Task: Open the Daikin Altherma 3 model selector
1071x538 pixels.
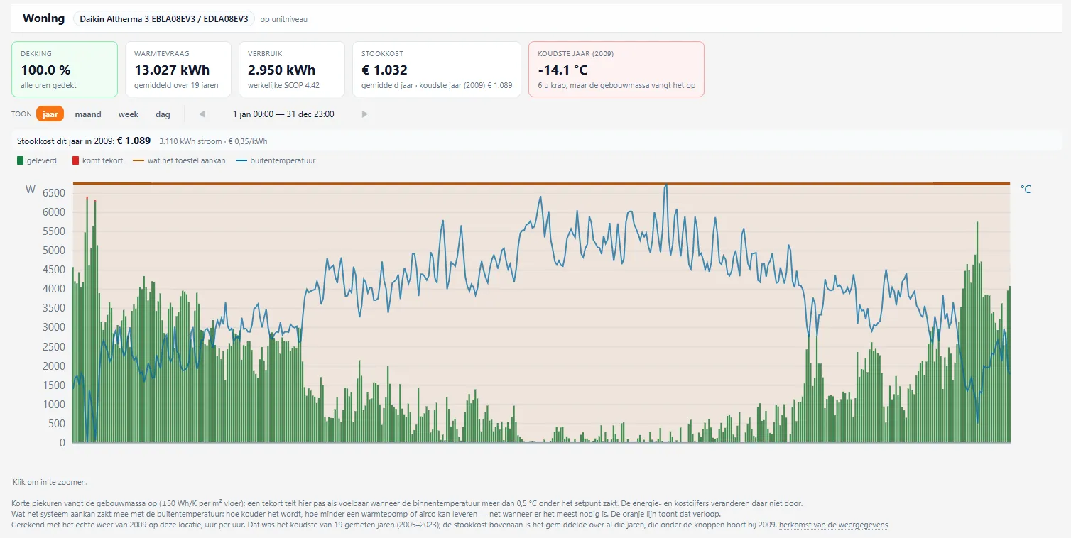Action: pyautogui.click(x=164, y=18)
